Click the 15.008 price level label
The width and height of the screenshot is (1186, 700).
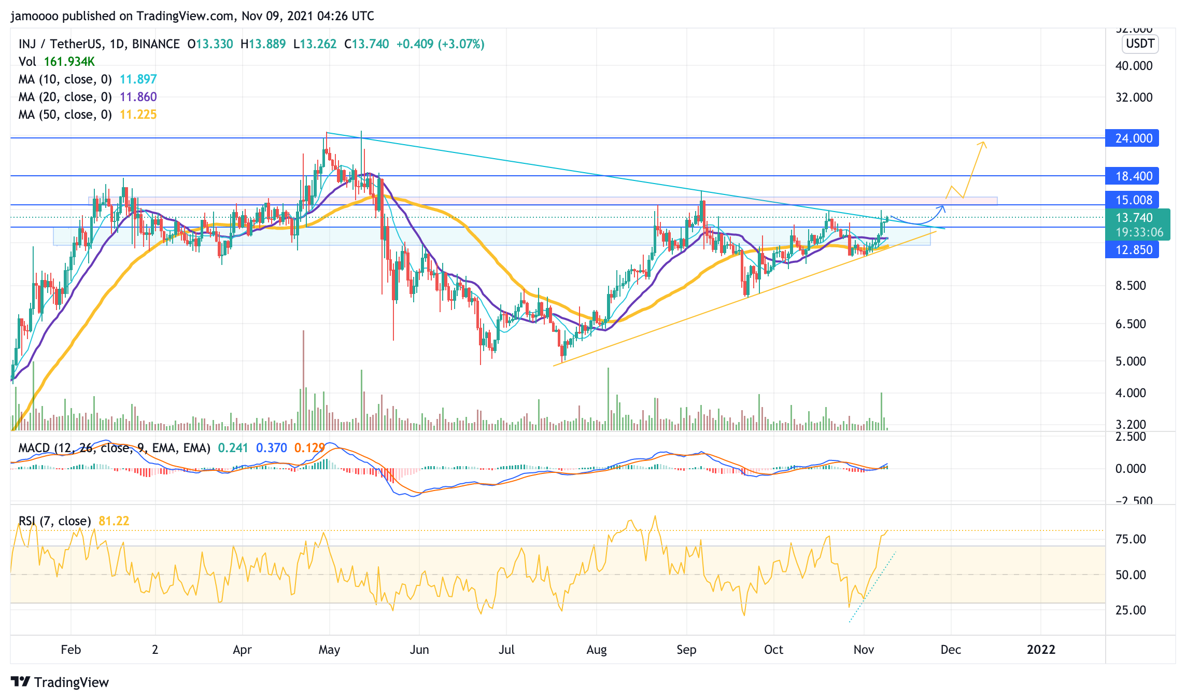tap(1132, 200)
